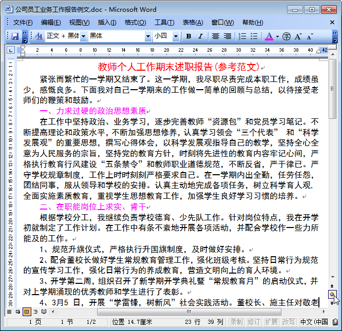Open the 编辑(E) menu

pos(51,23)
